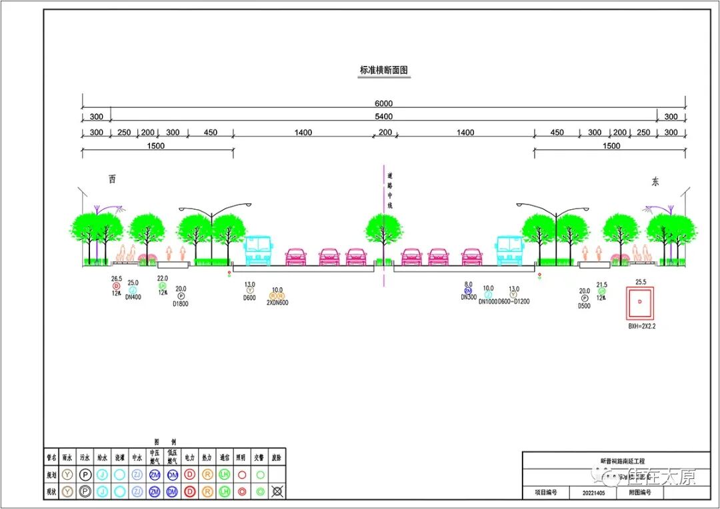Select the 6000 total width dimension text
Viewport: 720px width, 509px height.
tap(383, 103)
